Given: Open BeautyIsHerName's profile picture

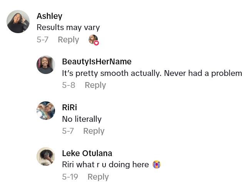Looking at the screenshot, I should coord(46,64).
